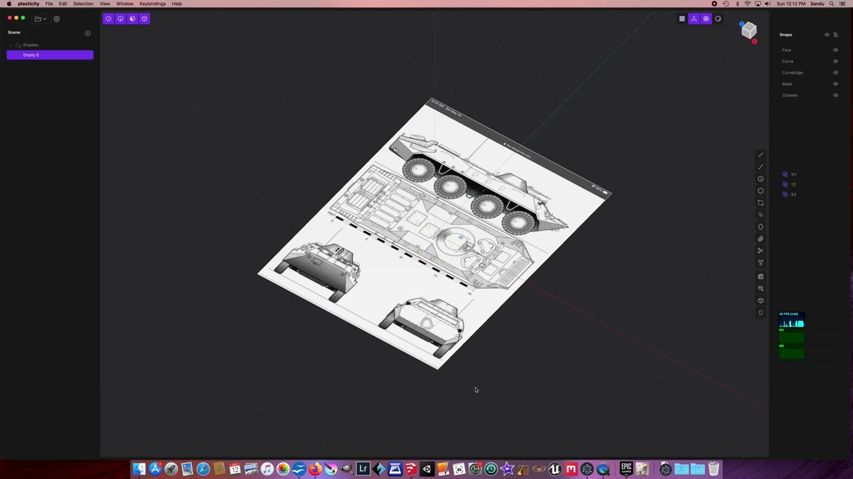Click the fork-shaped tool below scissors

tap(760, 263)
